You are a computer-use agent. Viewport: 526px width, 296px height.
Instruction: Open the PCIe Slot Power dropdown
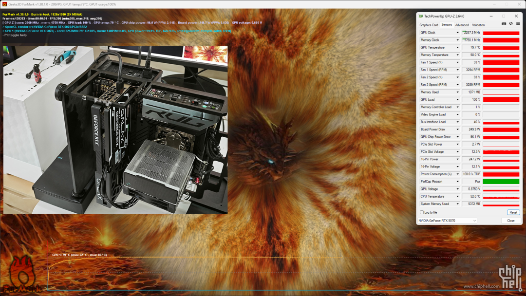[x=457, y=145]
